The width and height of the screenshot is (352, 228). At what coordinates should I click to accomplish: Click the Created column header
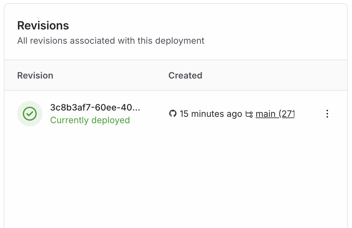(x=185, y=75)
